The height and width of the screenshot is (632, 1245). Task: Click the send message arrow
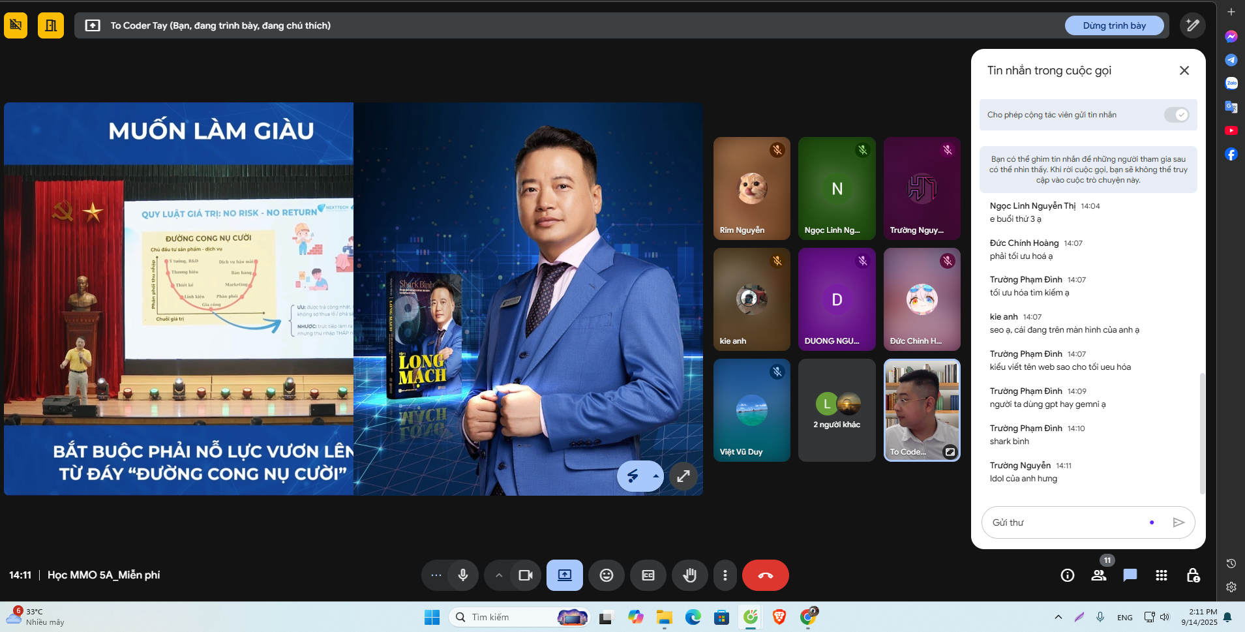click(1178, 522)
